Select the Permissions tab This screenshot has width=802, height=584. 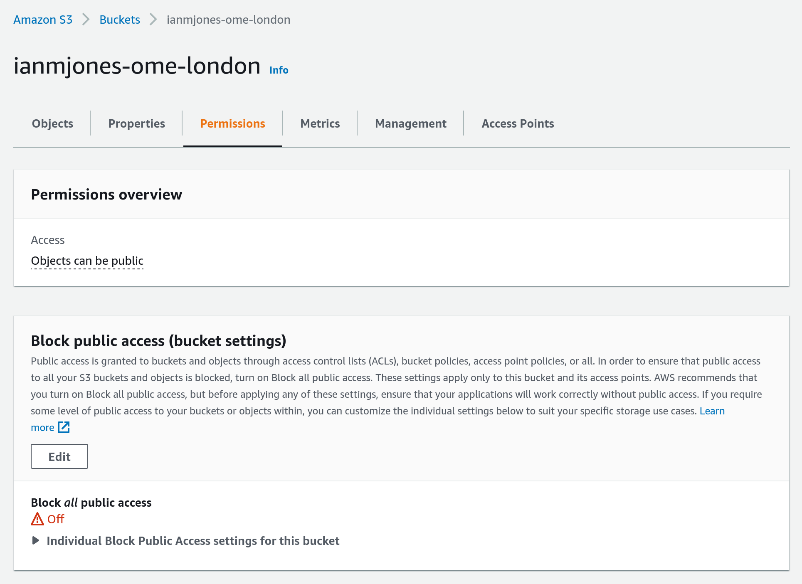pos(232,123)
